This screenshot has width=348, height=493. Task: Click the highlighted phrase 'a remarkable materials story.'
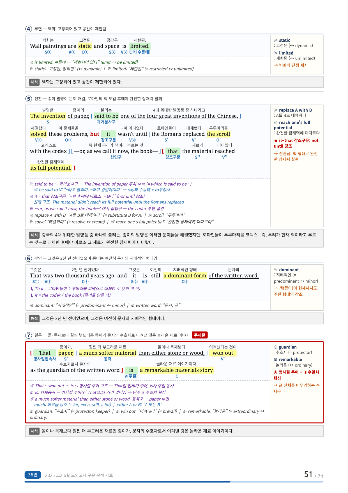click(x=177, y=370)
